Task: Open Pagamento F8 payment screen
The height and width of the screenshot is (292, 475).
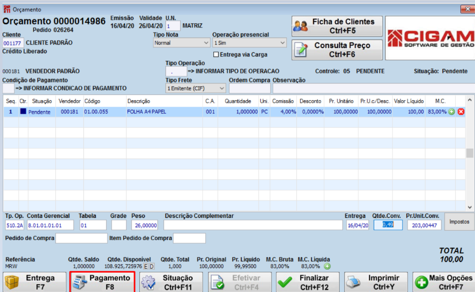Action: 102,282
